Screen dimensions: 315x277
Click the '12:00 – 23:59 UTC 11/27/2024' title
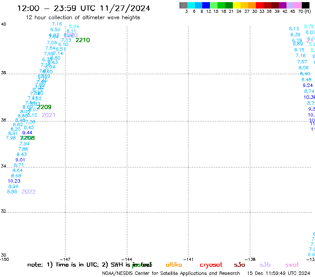[x=84, y=8]
